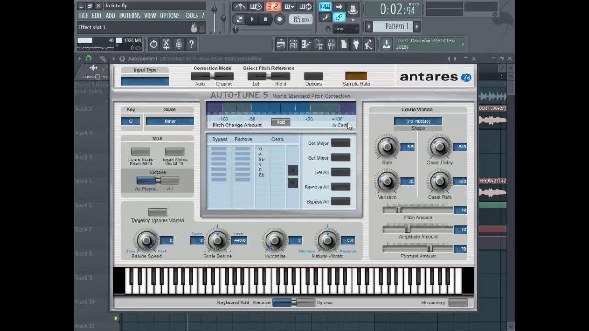Click the microphone one-click recording icon

tap(179, 44)
